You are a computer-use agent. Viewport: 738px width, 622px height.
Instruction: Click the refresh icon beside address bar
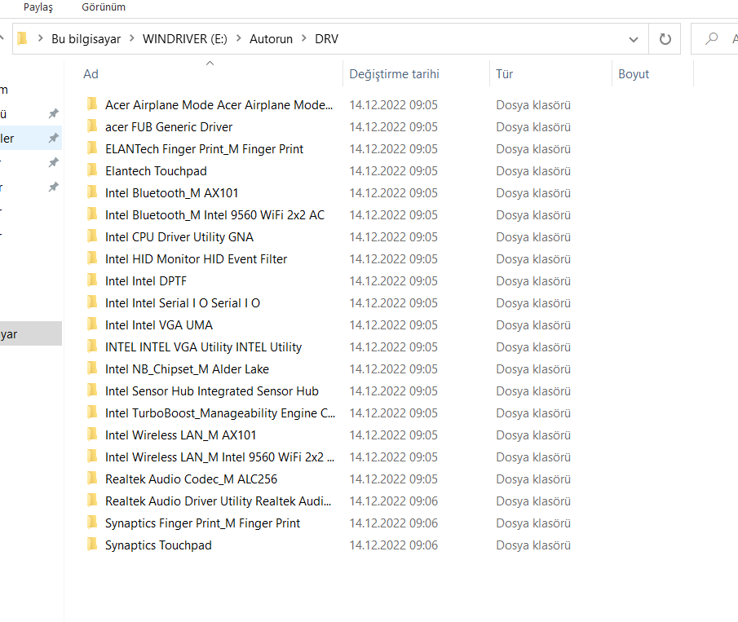tap(665, 39)
